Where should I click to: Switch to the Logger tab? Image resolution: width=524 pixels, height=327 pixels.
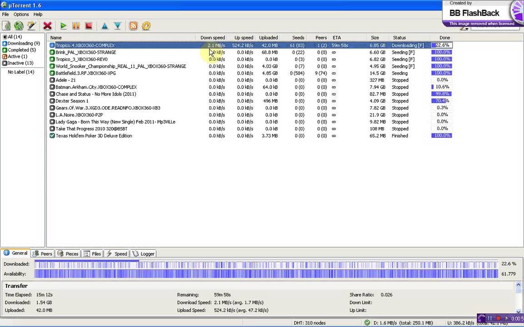click(143, 253)
